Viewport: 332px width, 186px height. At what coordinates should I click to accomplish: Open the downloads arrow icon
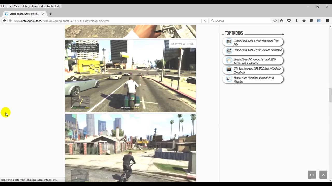(296, 21)
